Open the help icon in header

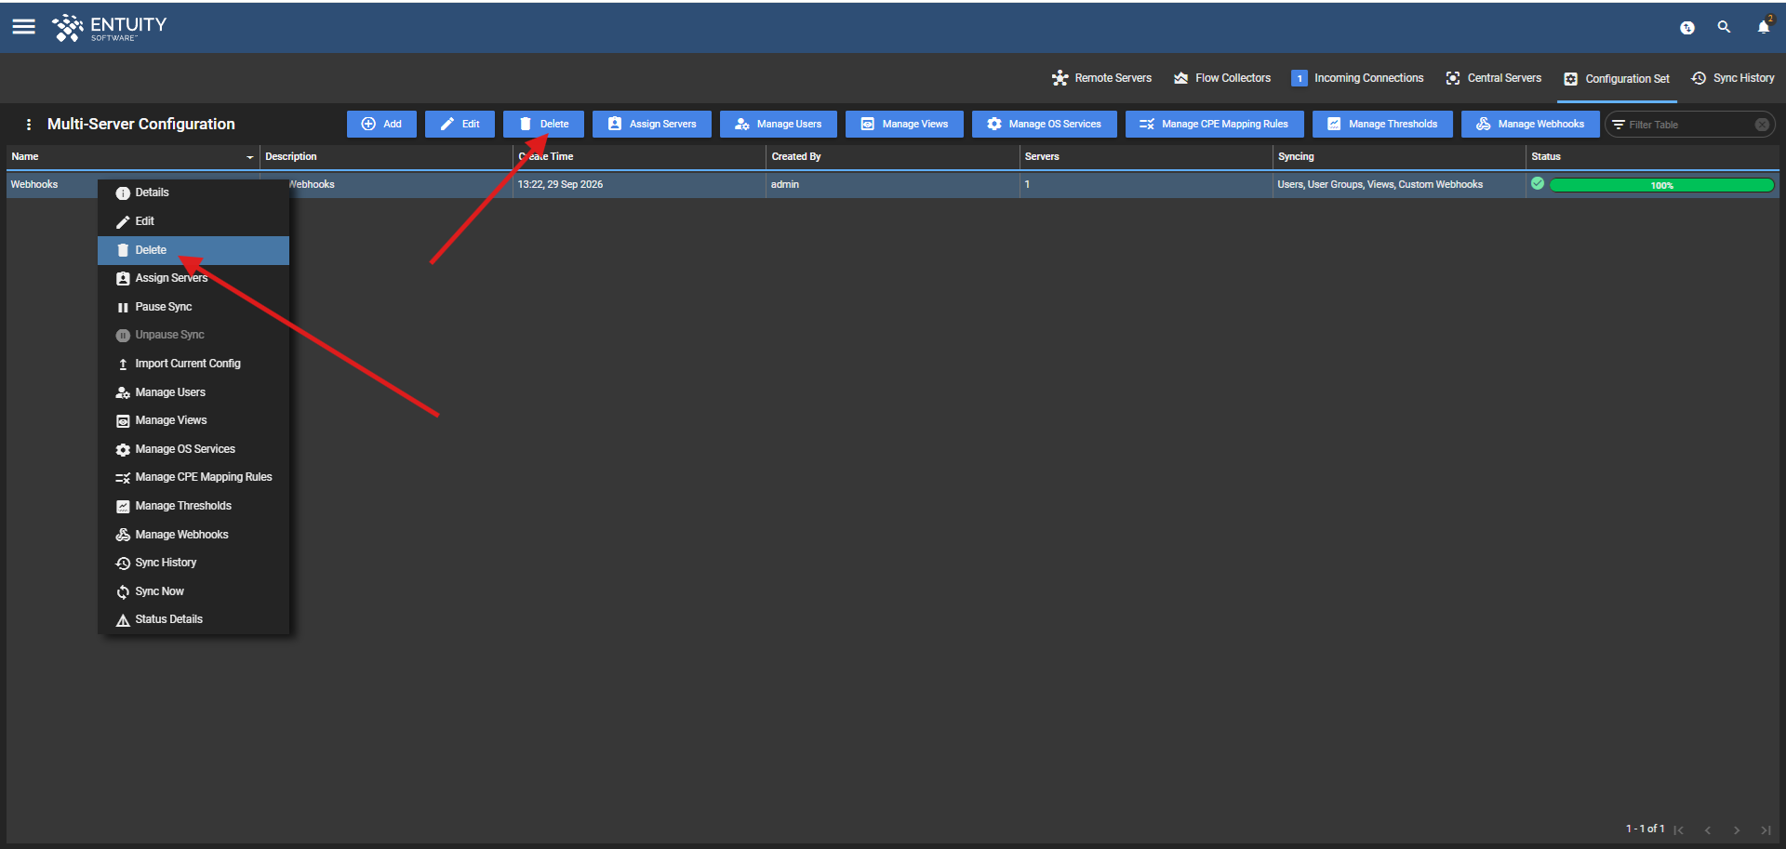tap(1687, 28)
